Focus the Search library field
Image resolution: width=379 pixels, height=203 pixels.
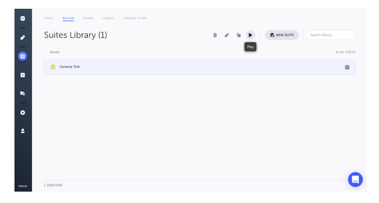(x=331, y=35)
